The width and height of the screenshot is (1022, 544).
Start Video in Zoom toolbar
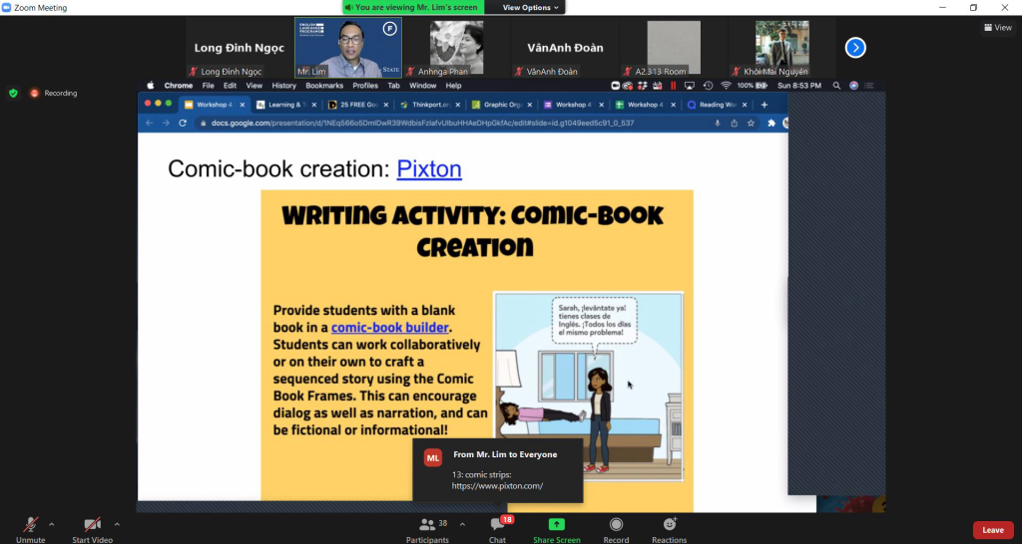tap(93, 529)
